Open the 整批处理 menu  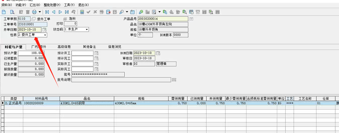point(52,5)
